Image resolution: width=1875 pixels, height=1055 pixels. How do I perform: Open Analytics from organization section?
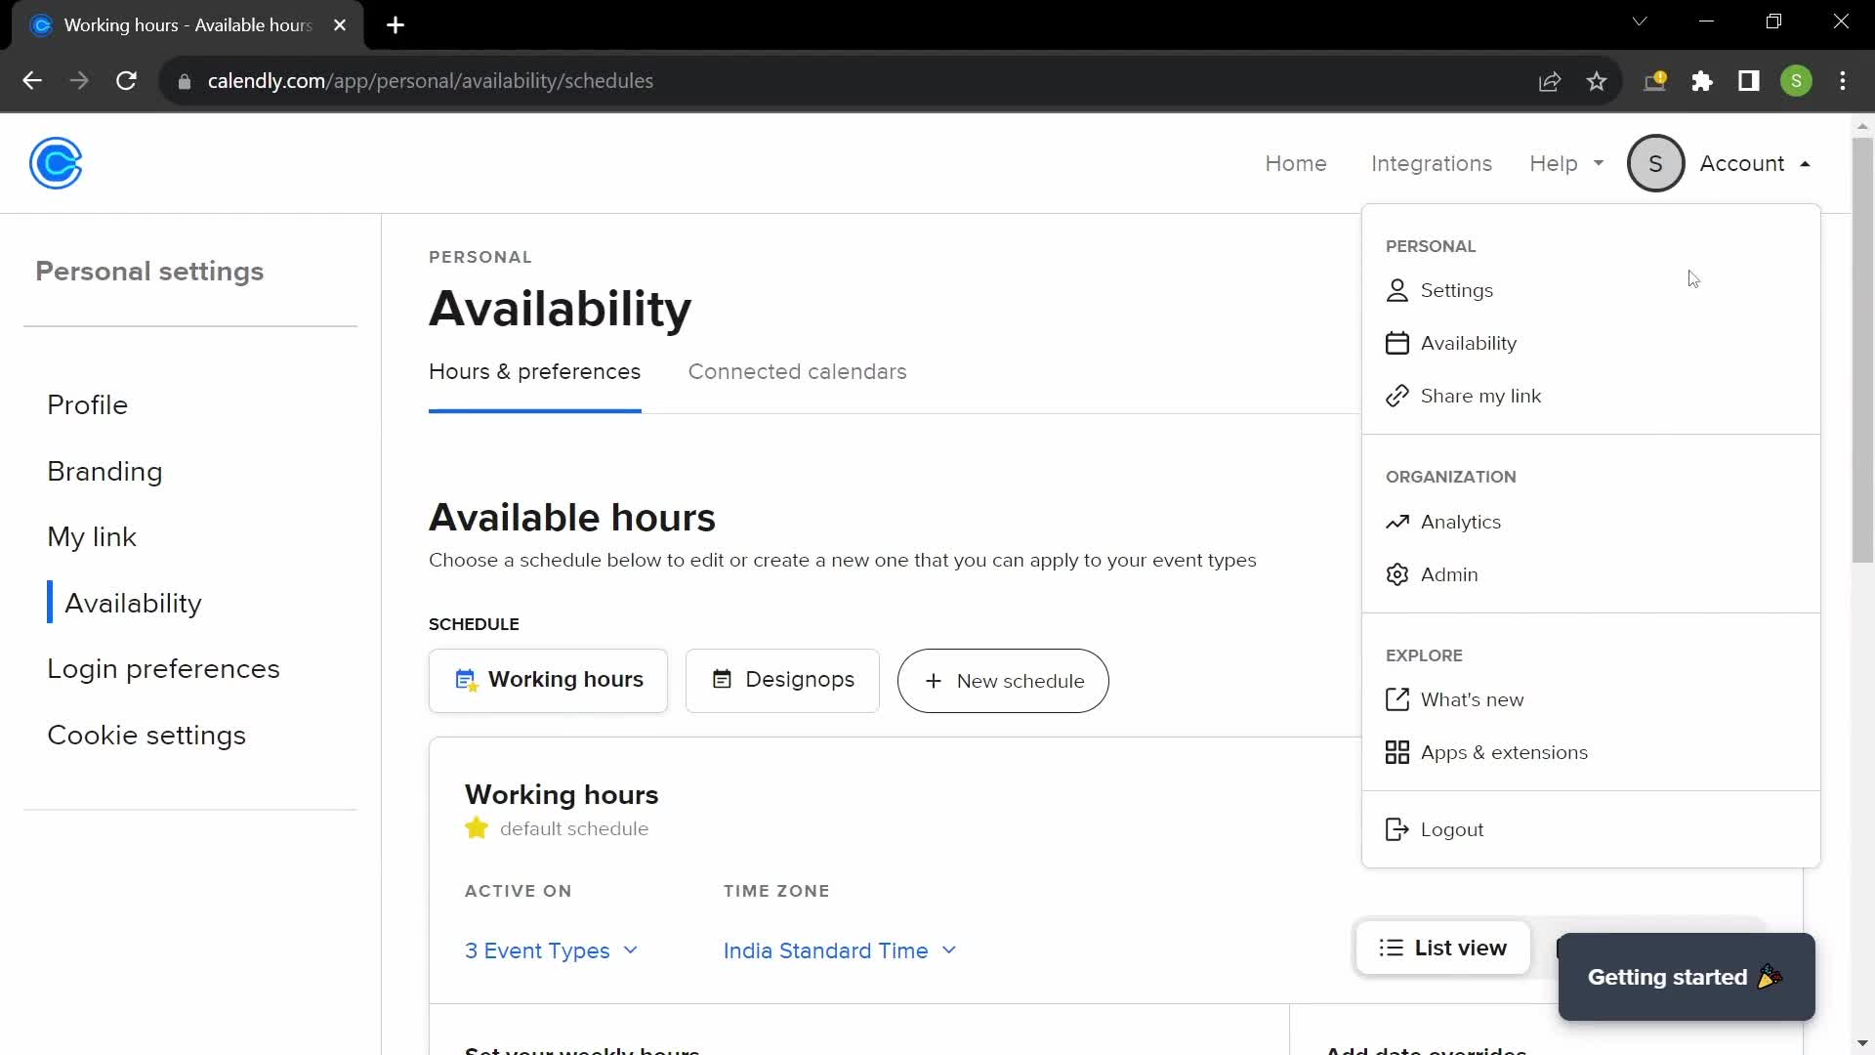(x=1460, y=521)
